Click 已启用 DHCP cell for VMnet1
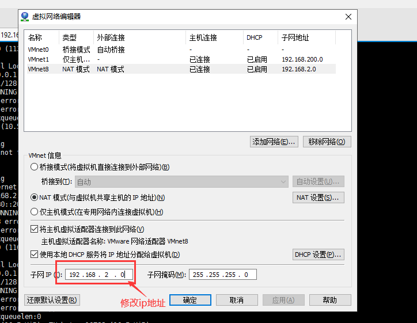Image resolution: width=417 pixels, height=323 pixels. (x=257, y=59)
